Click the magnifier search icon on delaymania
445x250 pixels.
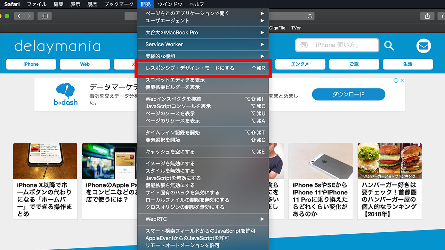coord(389,45)
